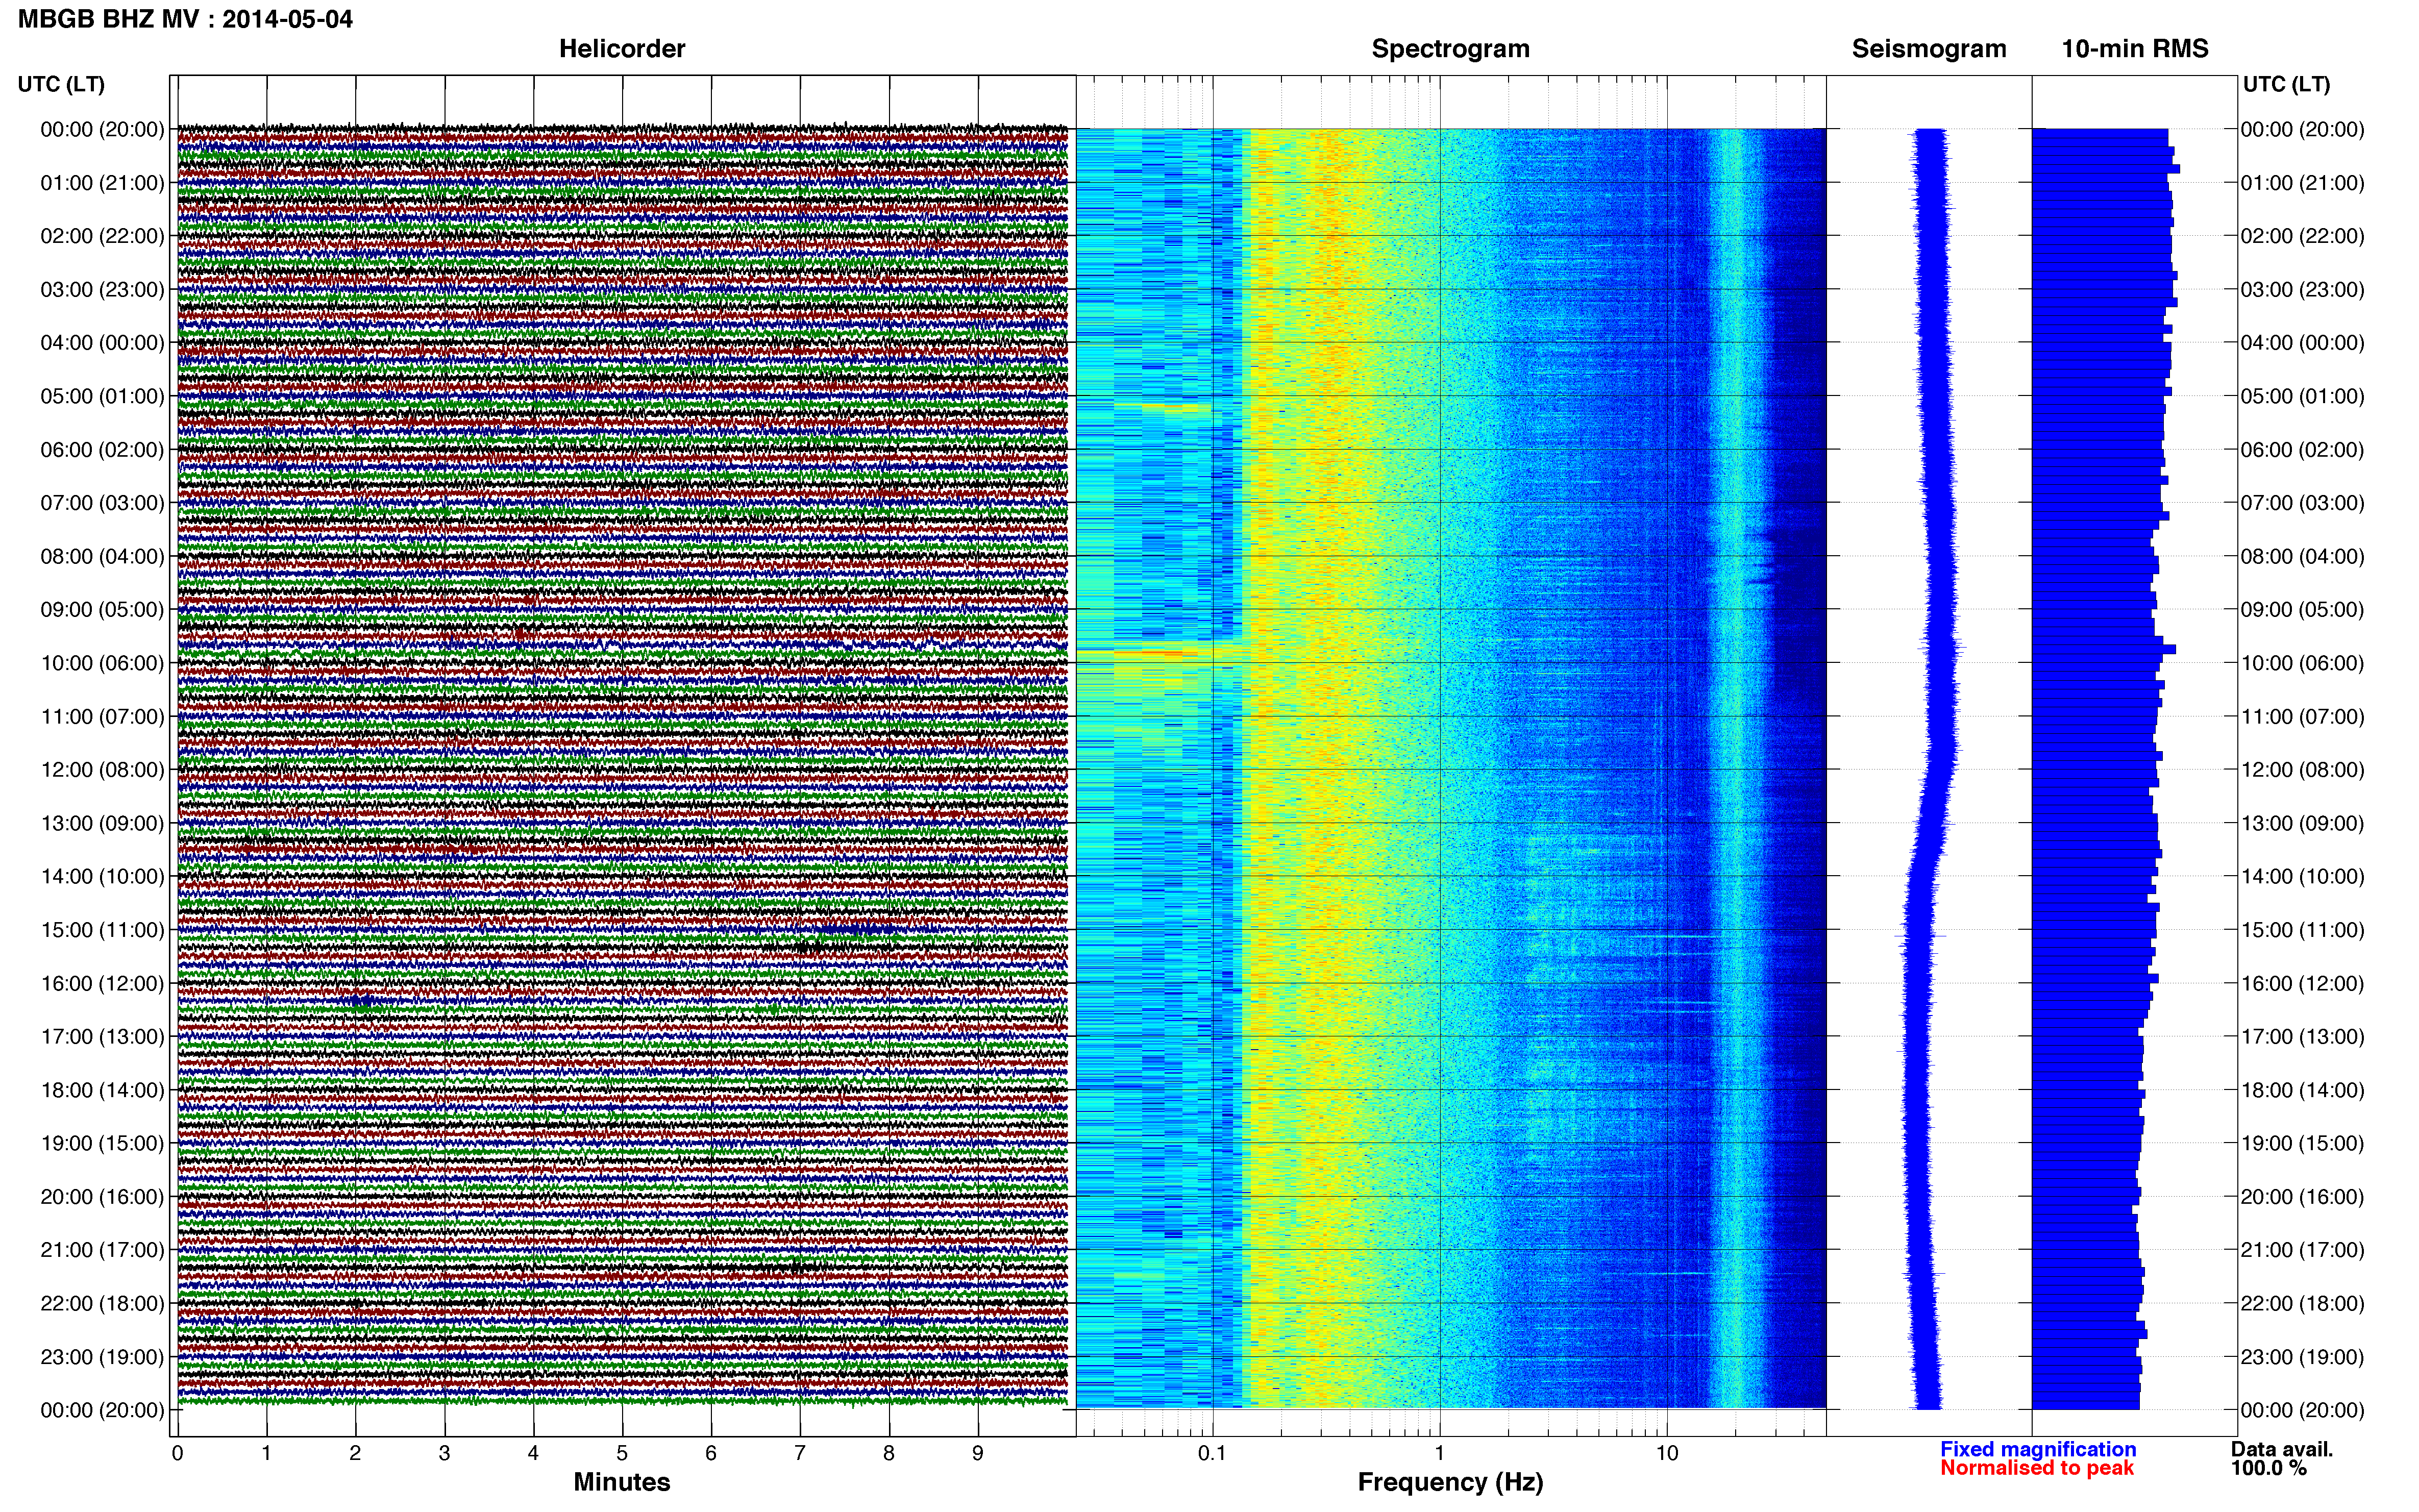Click the helicorder minute tick label '8'

point(889,1453)
